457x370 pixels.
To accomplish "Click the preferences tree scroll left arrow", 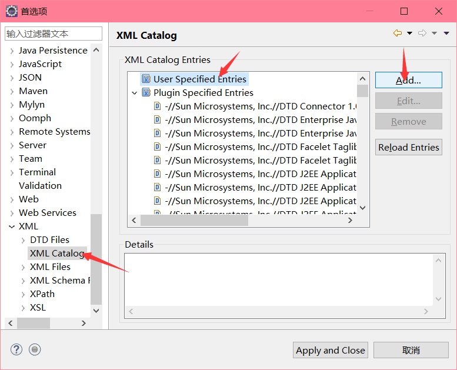I will (11, 323).
